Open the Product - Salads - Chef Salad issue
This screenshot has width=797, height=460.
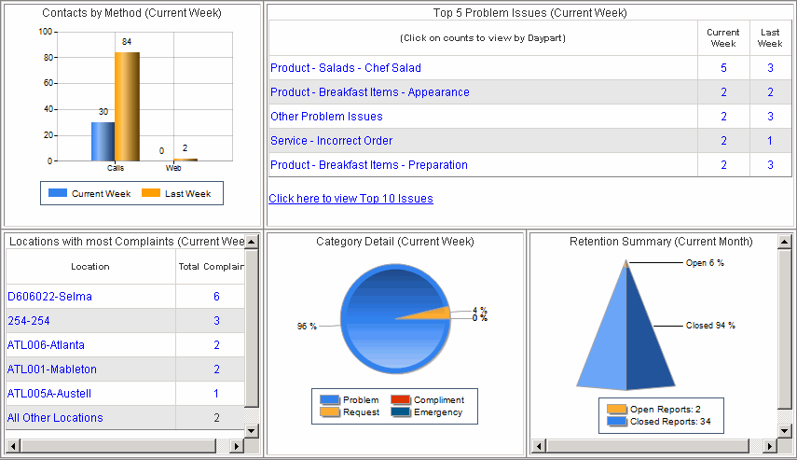(345, 68)
